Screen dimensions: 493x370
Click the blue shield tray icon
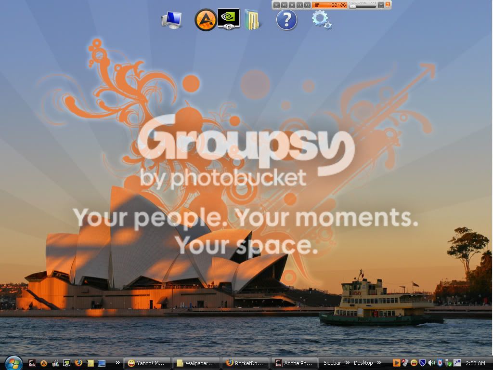click(x=423, y=363)
